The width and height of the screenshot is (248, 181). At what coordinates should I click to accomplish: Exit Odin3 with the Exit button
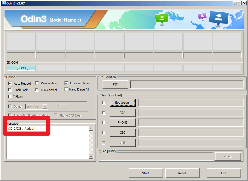click(224, 173)
